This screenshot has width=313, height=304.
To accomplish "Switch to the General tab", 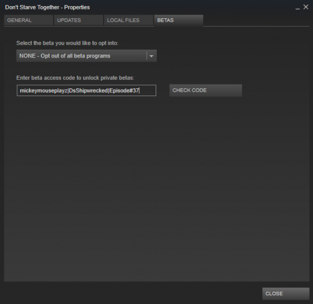I will (x=29, y=20).
